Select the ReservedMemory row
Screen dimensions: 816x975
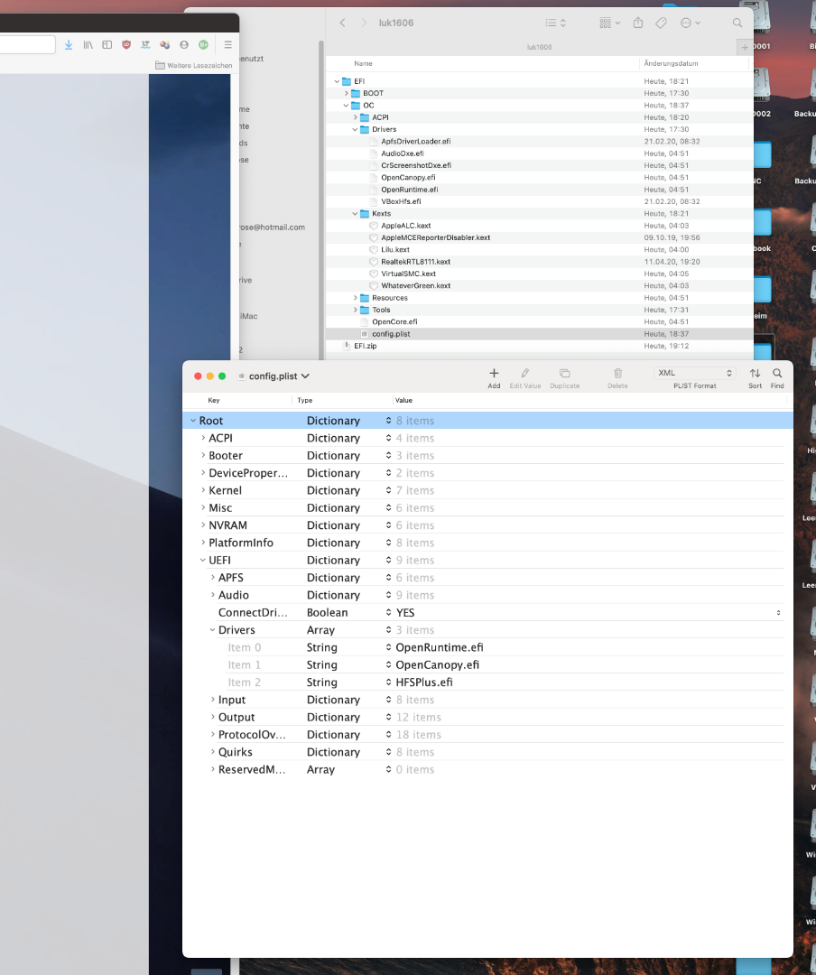487,769
